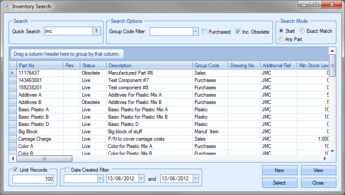Click the Description column header
The image size is (345, 195).
pyautogui.click(x=149, y=66)
